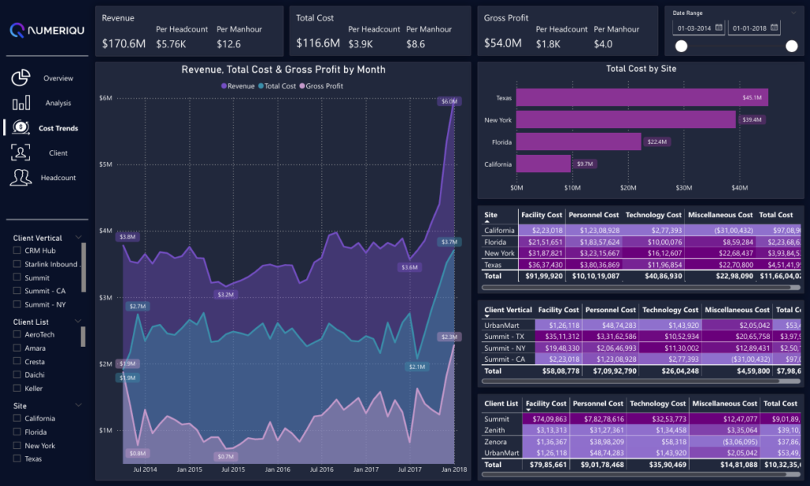Collapse the Client Vertical filter chevron
This screenshot has height=486, width=810.
78,238
